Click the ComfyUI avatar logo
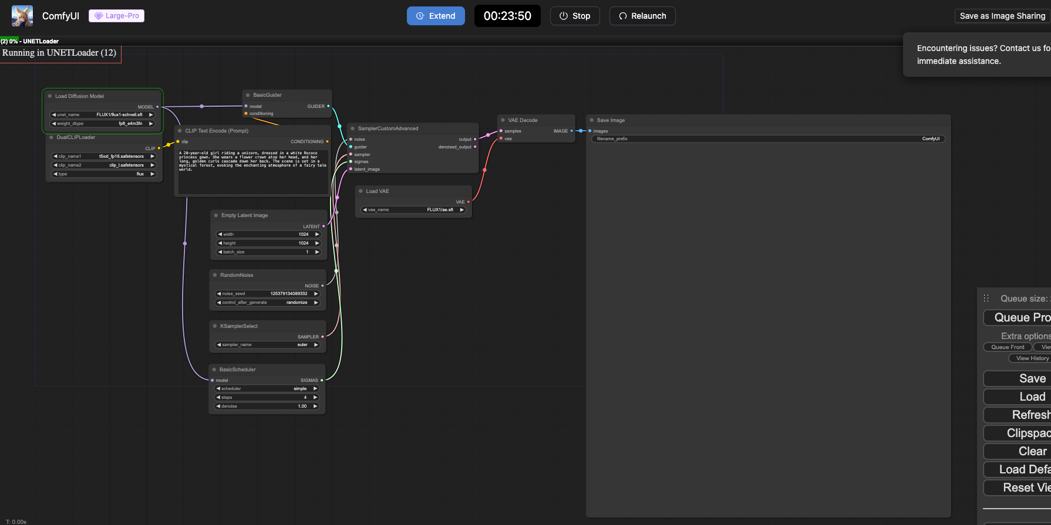The height and width of the screenshot is (525, 1051). (22, 16)
